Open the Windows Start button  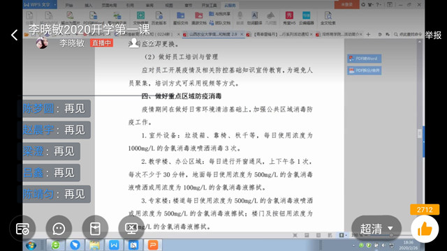coord(31,245)
